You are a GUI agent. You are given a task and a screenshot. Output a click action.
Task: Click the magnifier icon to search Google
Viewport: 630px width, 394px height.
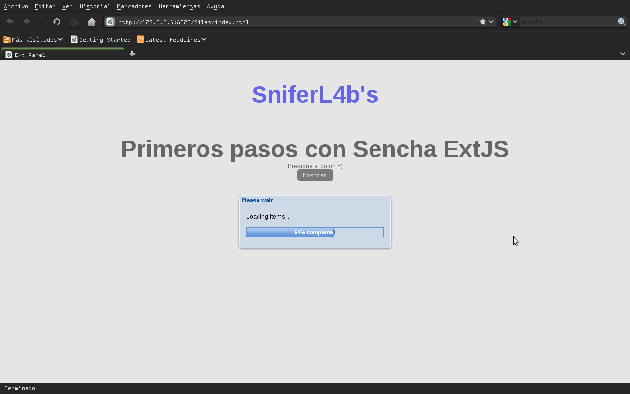tap(621, 22)
